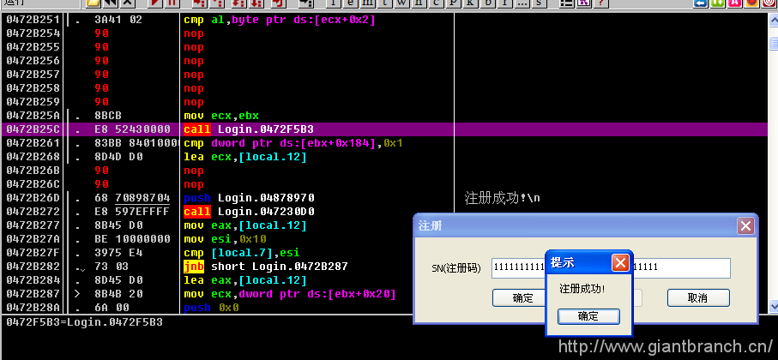Screen dimensions: 778x360
Task: Select the mov esi,0x10 instruction
Action: coord(225,239)
